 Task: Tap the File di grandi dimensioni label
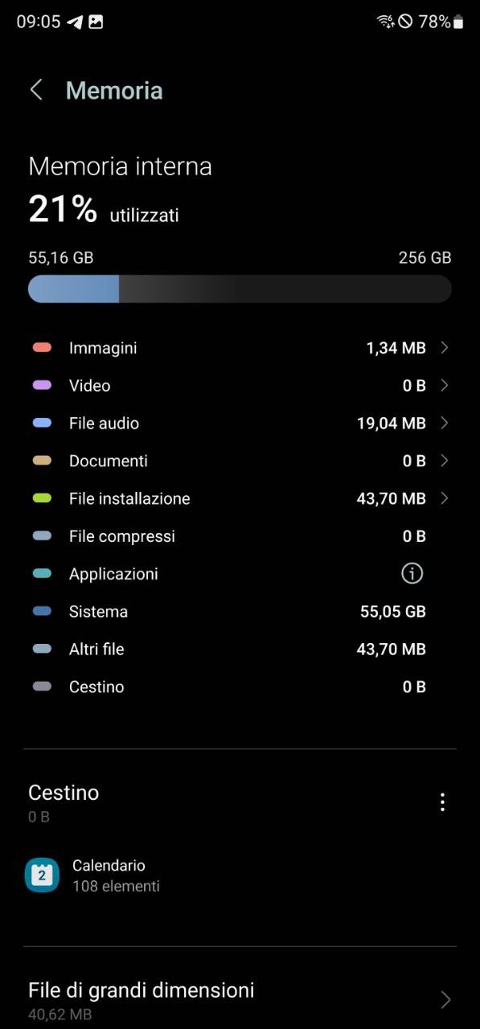(x=142, y=990)
